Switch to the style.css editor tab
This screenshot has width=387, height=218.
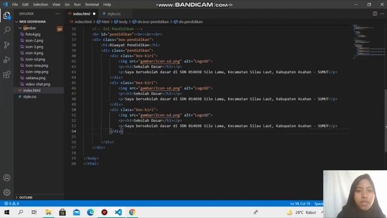[x=114, y=14]
